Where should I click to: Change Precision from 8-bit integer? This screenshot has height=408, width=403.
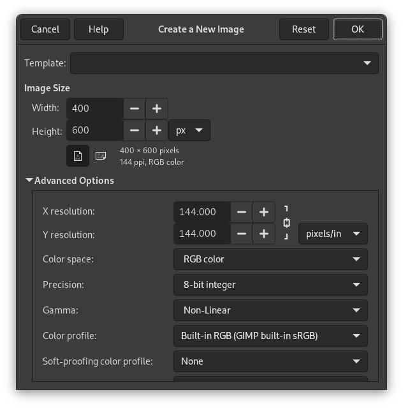pyautogui.click(x=270, y=285)
